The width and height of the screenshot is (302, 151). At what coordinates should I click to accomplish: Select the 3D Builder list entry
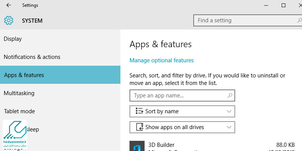coord(212,146)
